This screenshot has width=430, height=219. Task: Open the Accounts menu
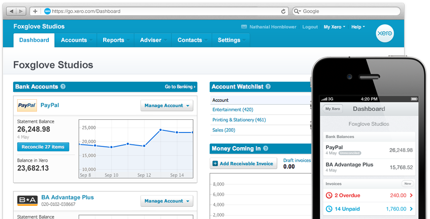(x=76, y=40)
